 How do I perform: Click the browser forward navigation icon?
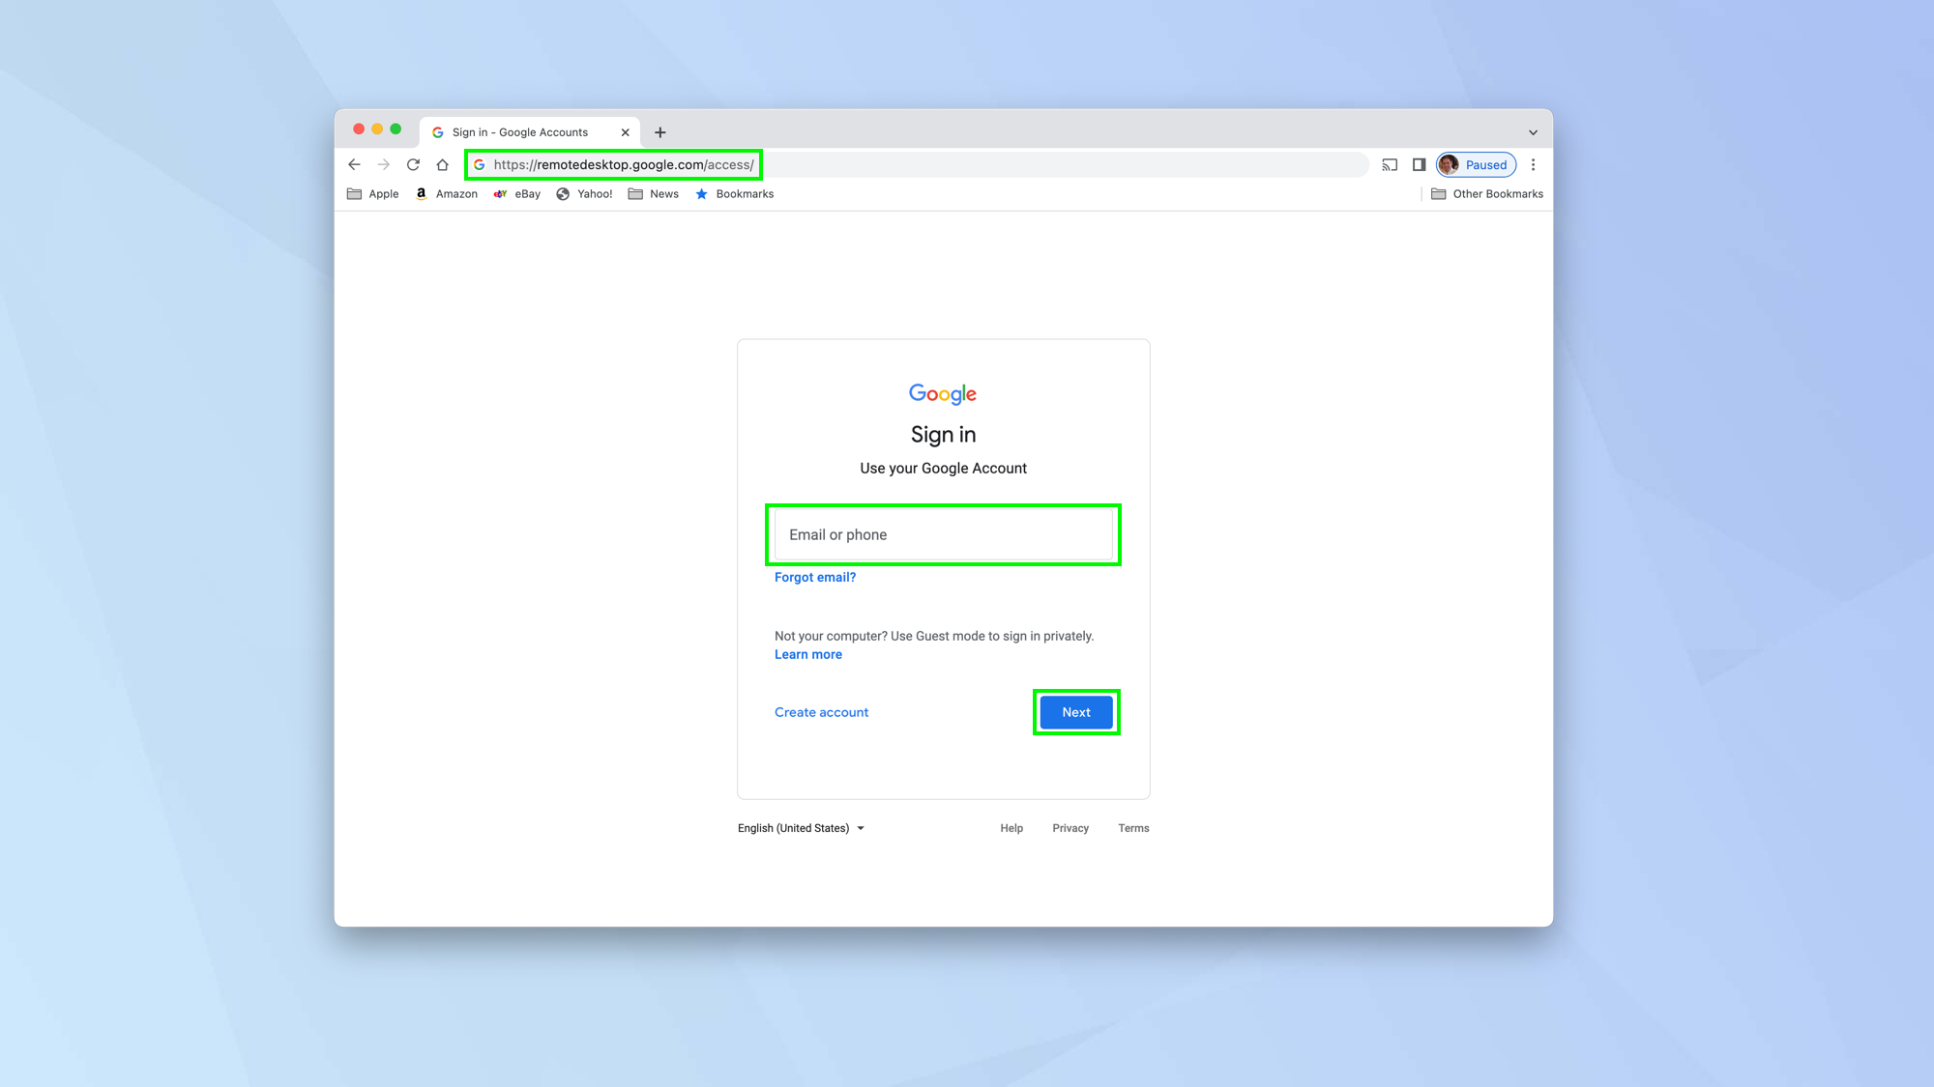(384, 164)
